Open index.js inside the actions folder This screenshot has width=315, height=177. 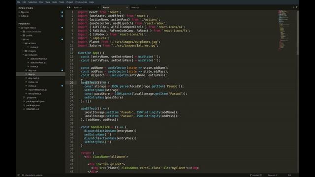pos(34,47)
